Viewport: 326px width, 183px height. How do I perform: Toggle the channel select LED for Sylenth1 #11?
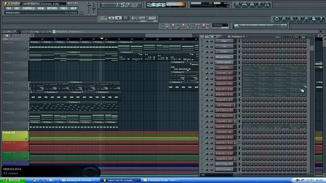click(x=239, y=143)
